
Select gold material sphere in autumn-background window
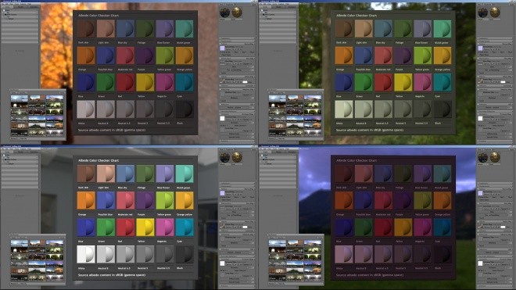(x=237, y=13)
